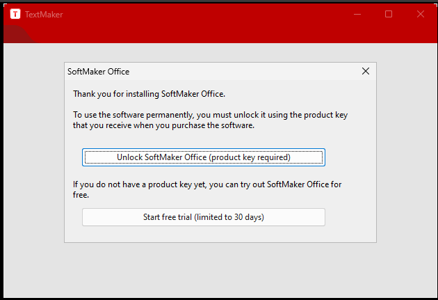This screenshot has width=438, height=300.
Task: Click the word 'free.' below the trial text
Action: 81,195
